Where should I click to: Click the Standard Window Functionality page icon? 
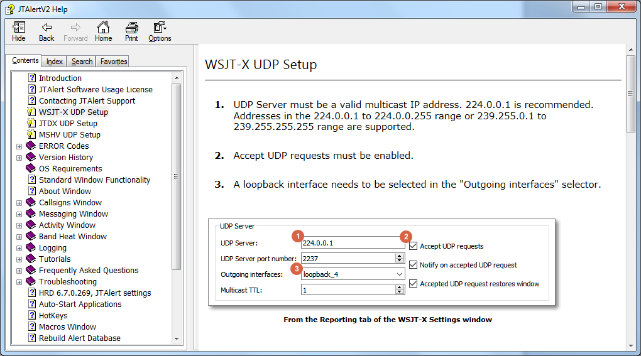coord(32,180)
